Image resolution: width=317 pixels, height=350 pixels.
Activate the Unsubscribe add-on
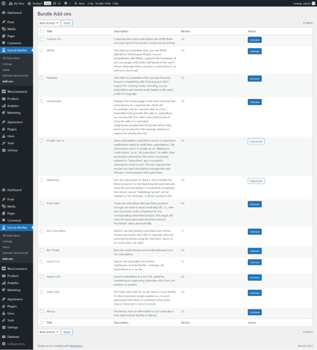click(x=255, y=102)
